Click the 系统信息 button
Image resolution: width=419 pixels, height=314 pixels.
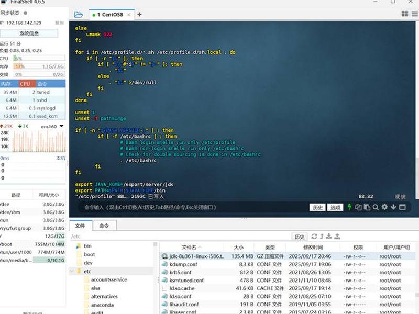tap(29, 33)
